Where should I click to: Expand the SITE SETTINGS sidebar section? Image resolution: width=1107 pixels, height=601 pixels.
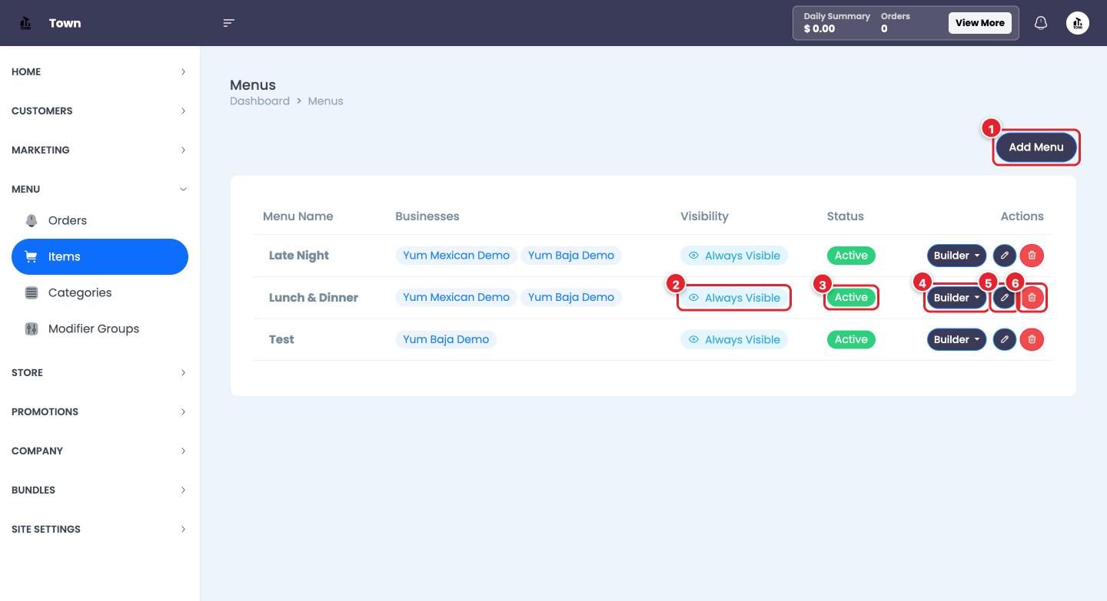coord(100,529)
